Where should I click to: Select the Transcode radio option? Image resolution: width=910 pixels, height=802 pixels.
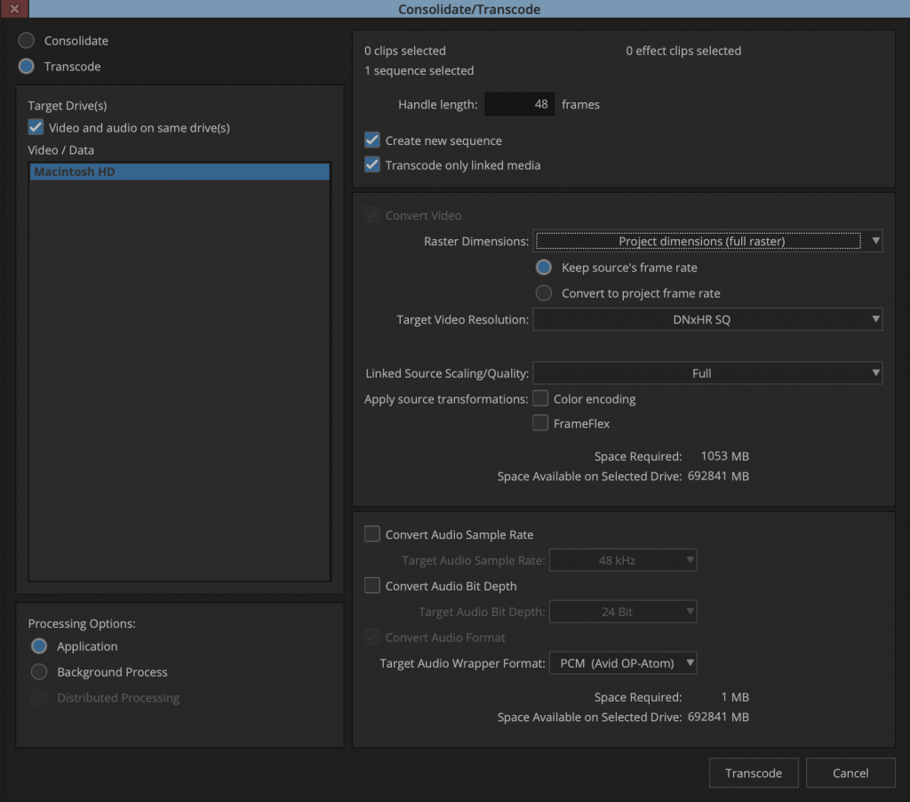pos(27,67)
